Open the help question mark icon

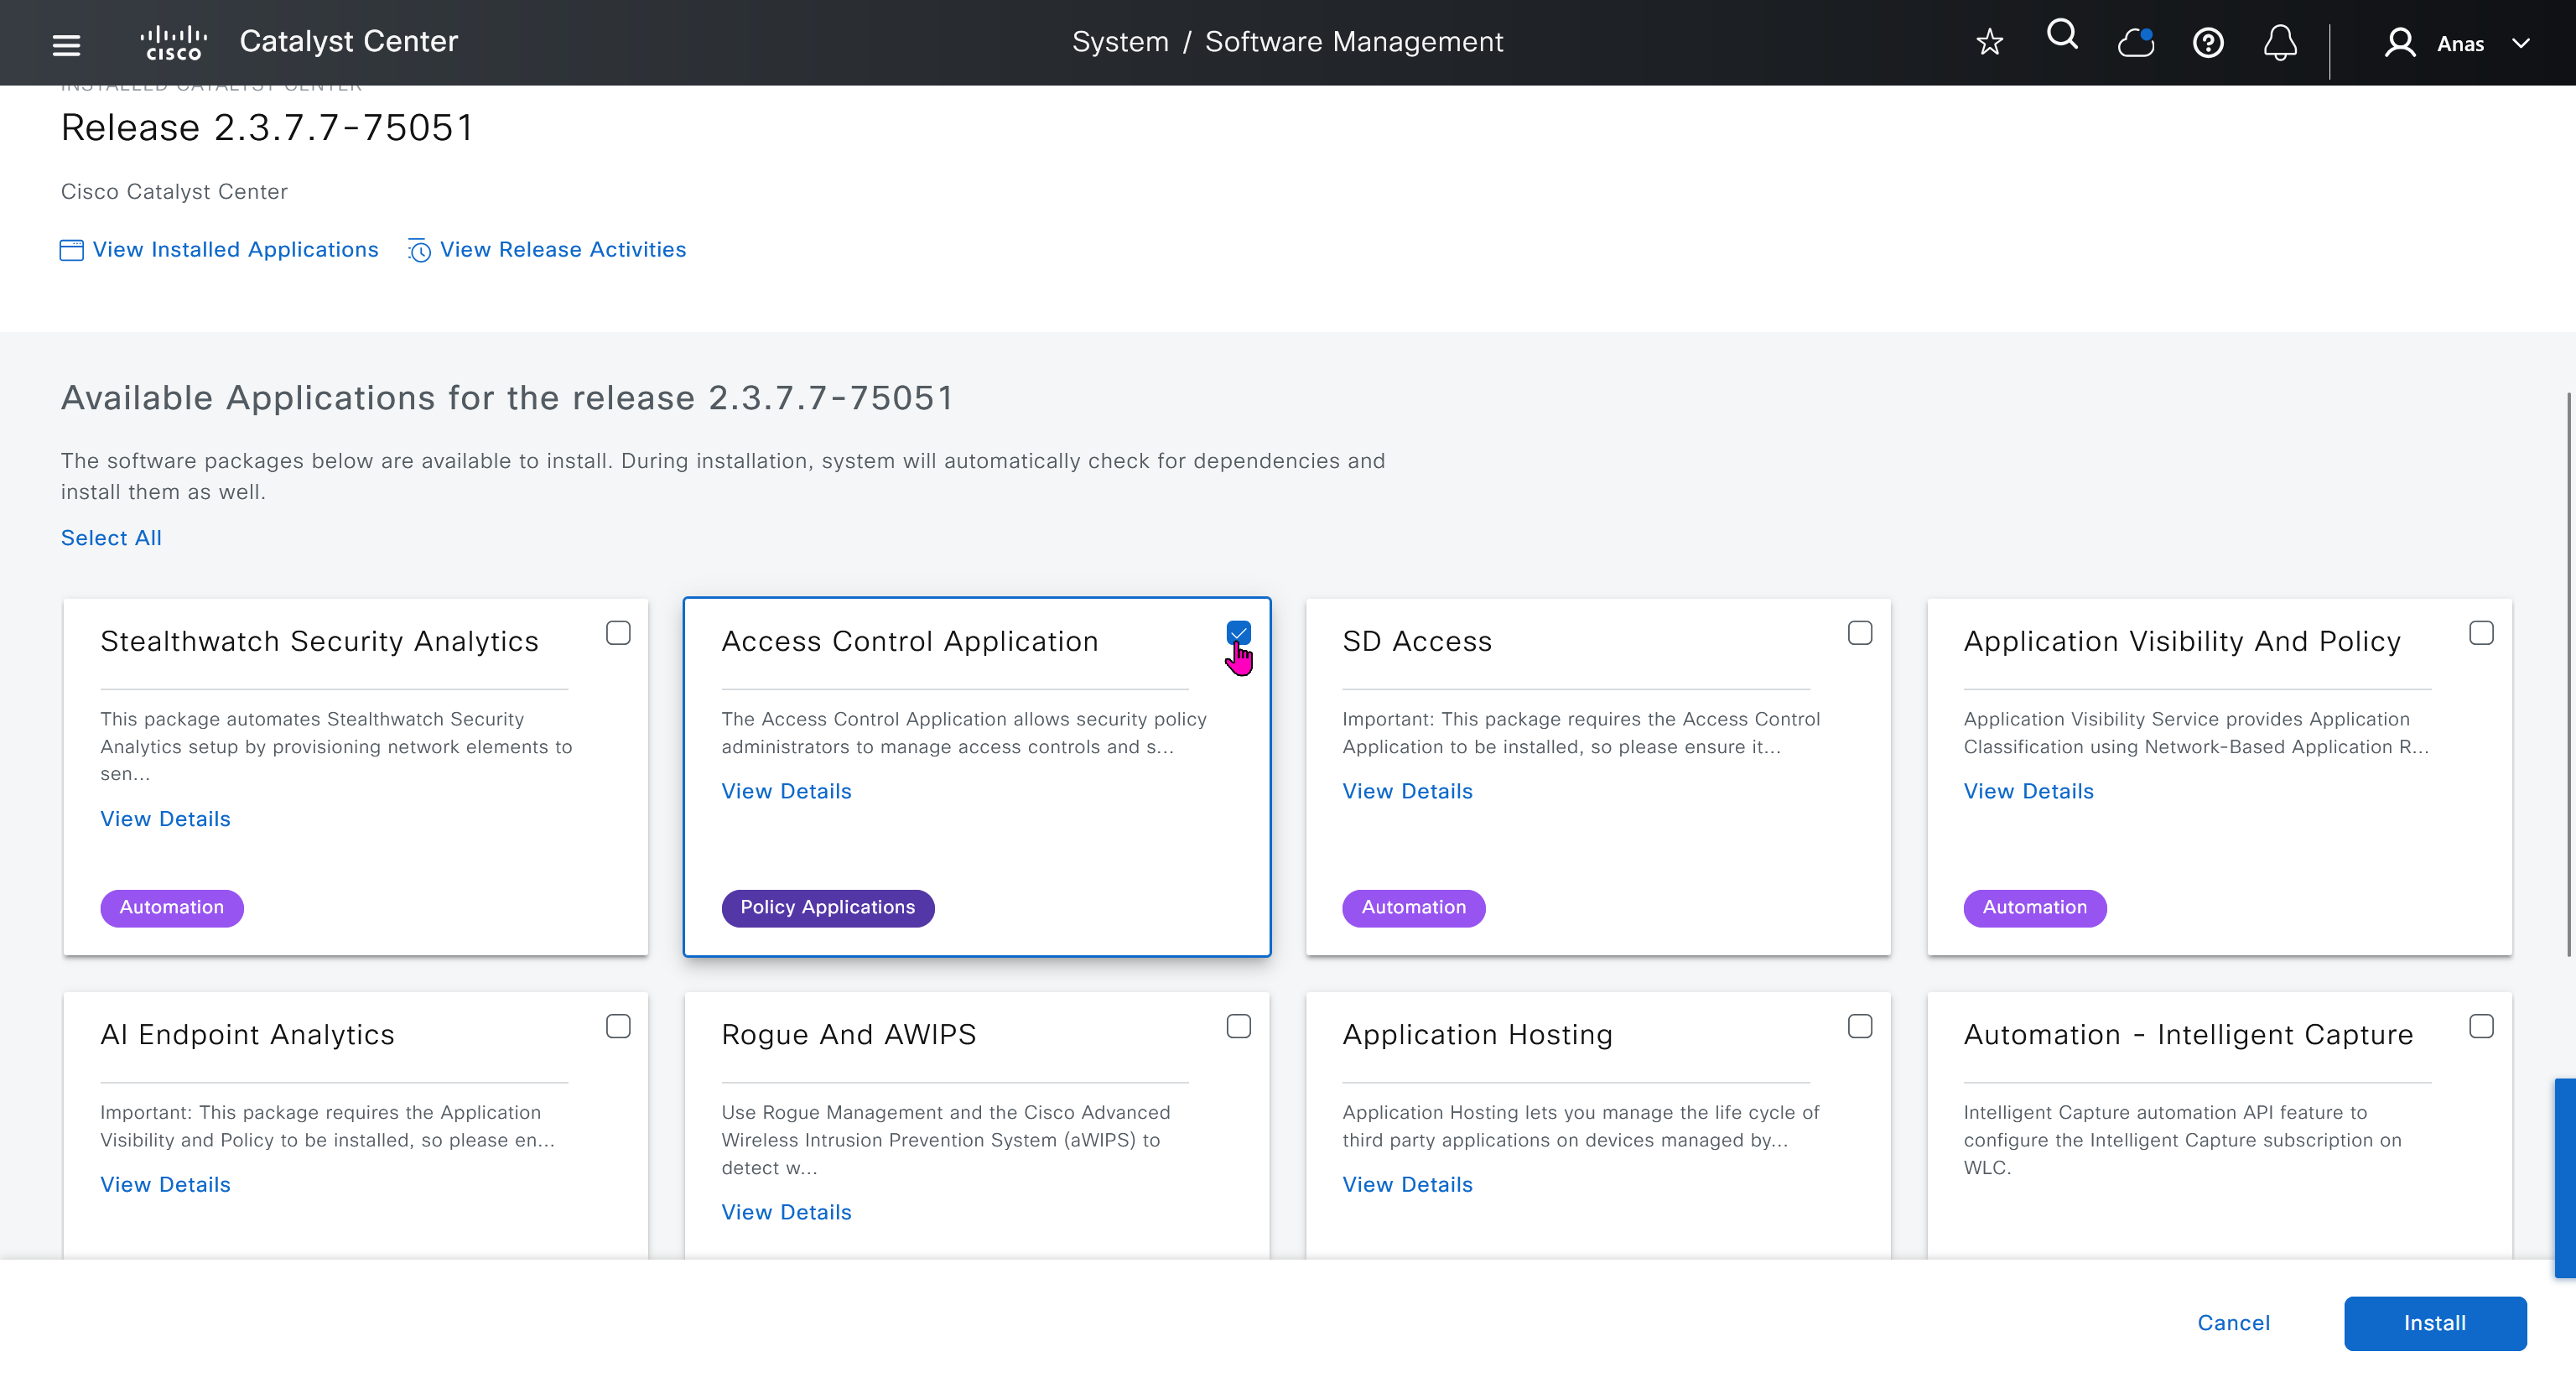tap(2208, 43)
